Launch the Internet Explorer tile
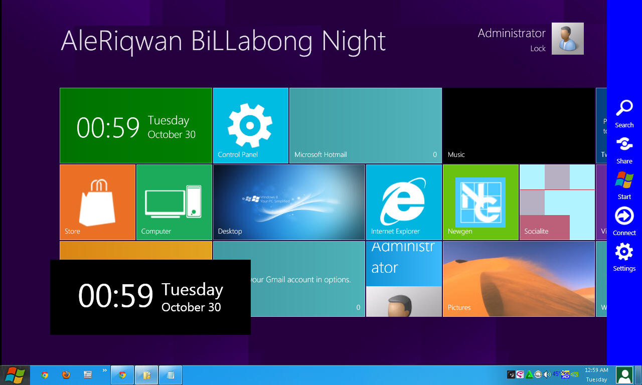 (x=404, y=202)
